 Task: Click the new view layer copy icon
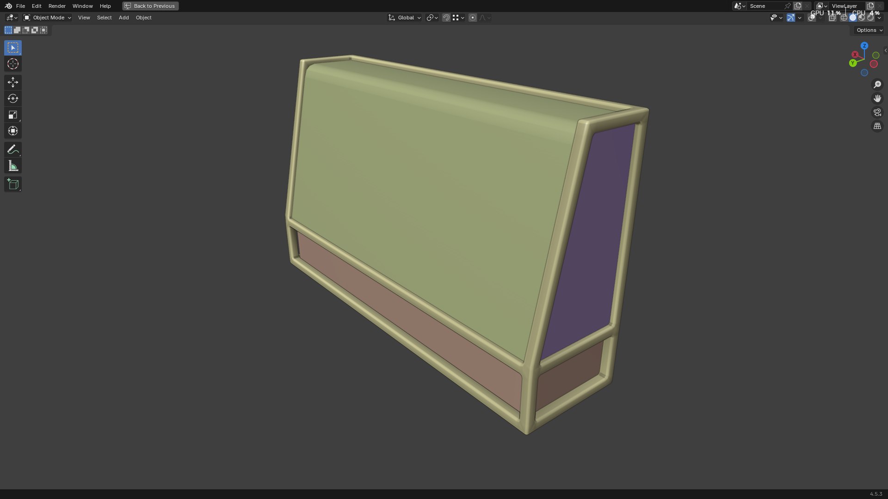(x=870, y=6)
